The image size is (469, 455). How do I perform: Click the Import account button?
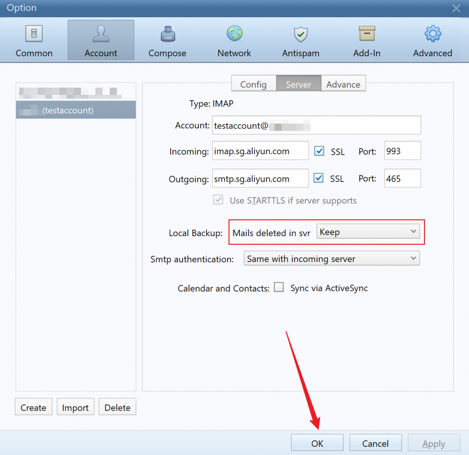[75, 407]
